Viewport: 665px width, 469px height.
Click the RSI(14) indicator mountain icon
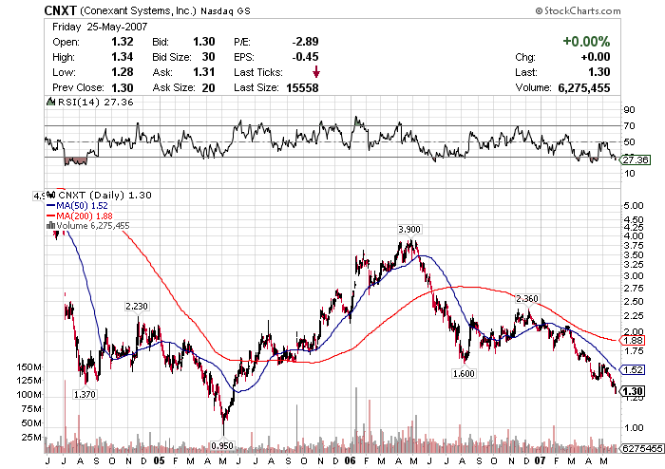tap(51, 102)
